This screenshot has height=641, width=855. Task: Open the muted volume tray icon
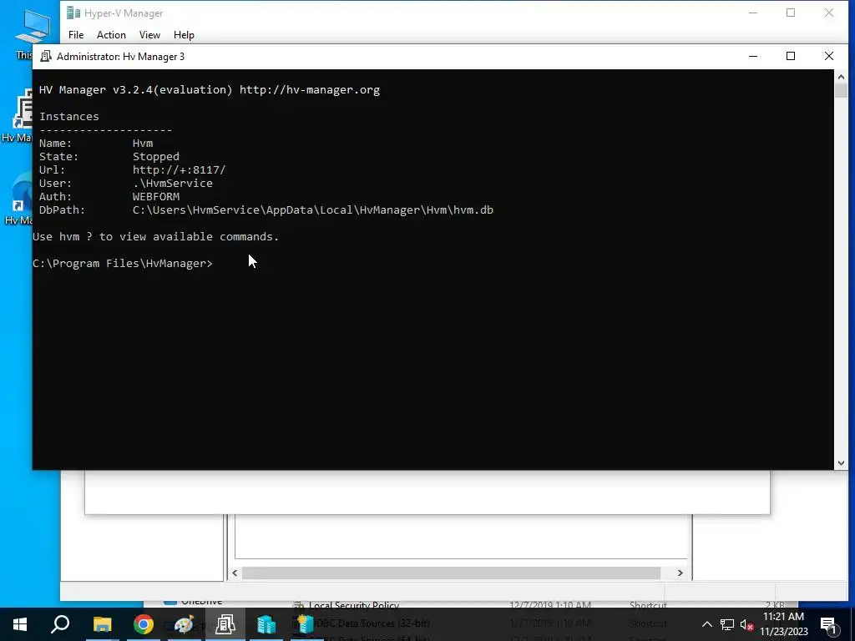747,624
